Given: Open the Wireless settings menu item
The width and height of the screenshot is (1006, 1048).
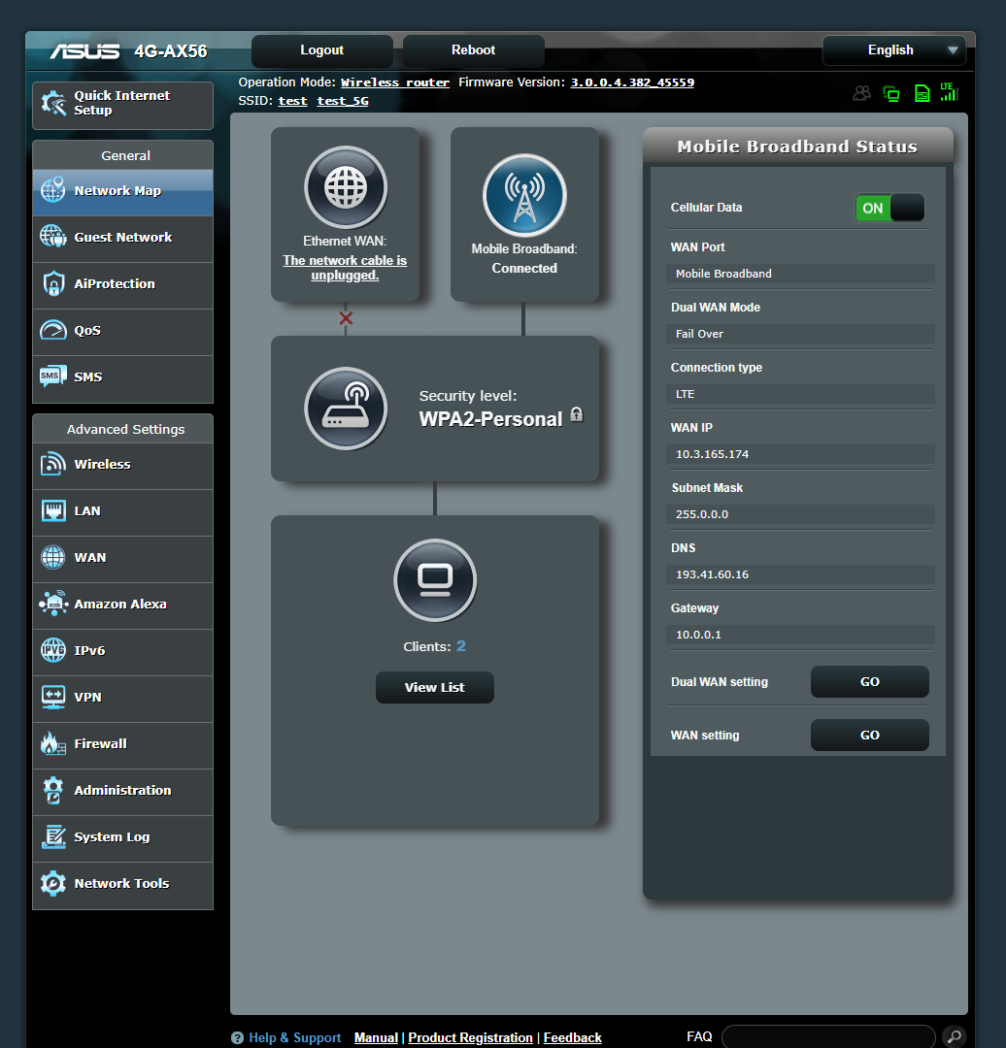Looking at the screenshot, I should click(x=123, y=466).
